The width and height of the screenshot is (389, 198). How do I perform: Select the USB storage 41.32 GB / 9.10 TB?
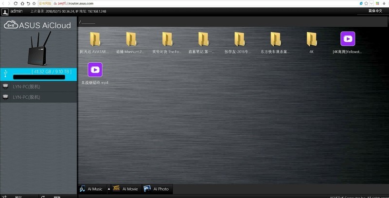click(x=38, y=74)
